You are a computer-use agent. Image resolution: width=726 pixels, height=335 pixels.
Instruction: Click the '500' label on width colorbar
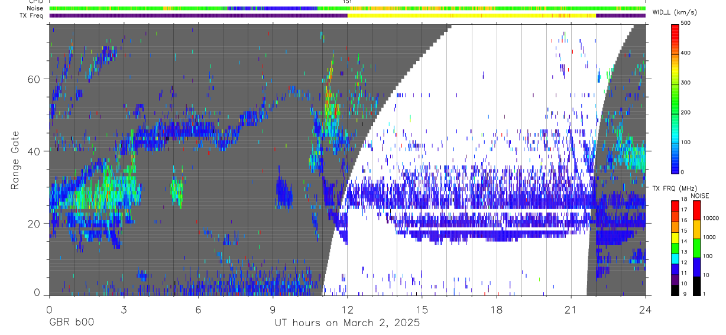686,23
